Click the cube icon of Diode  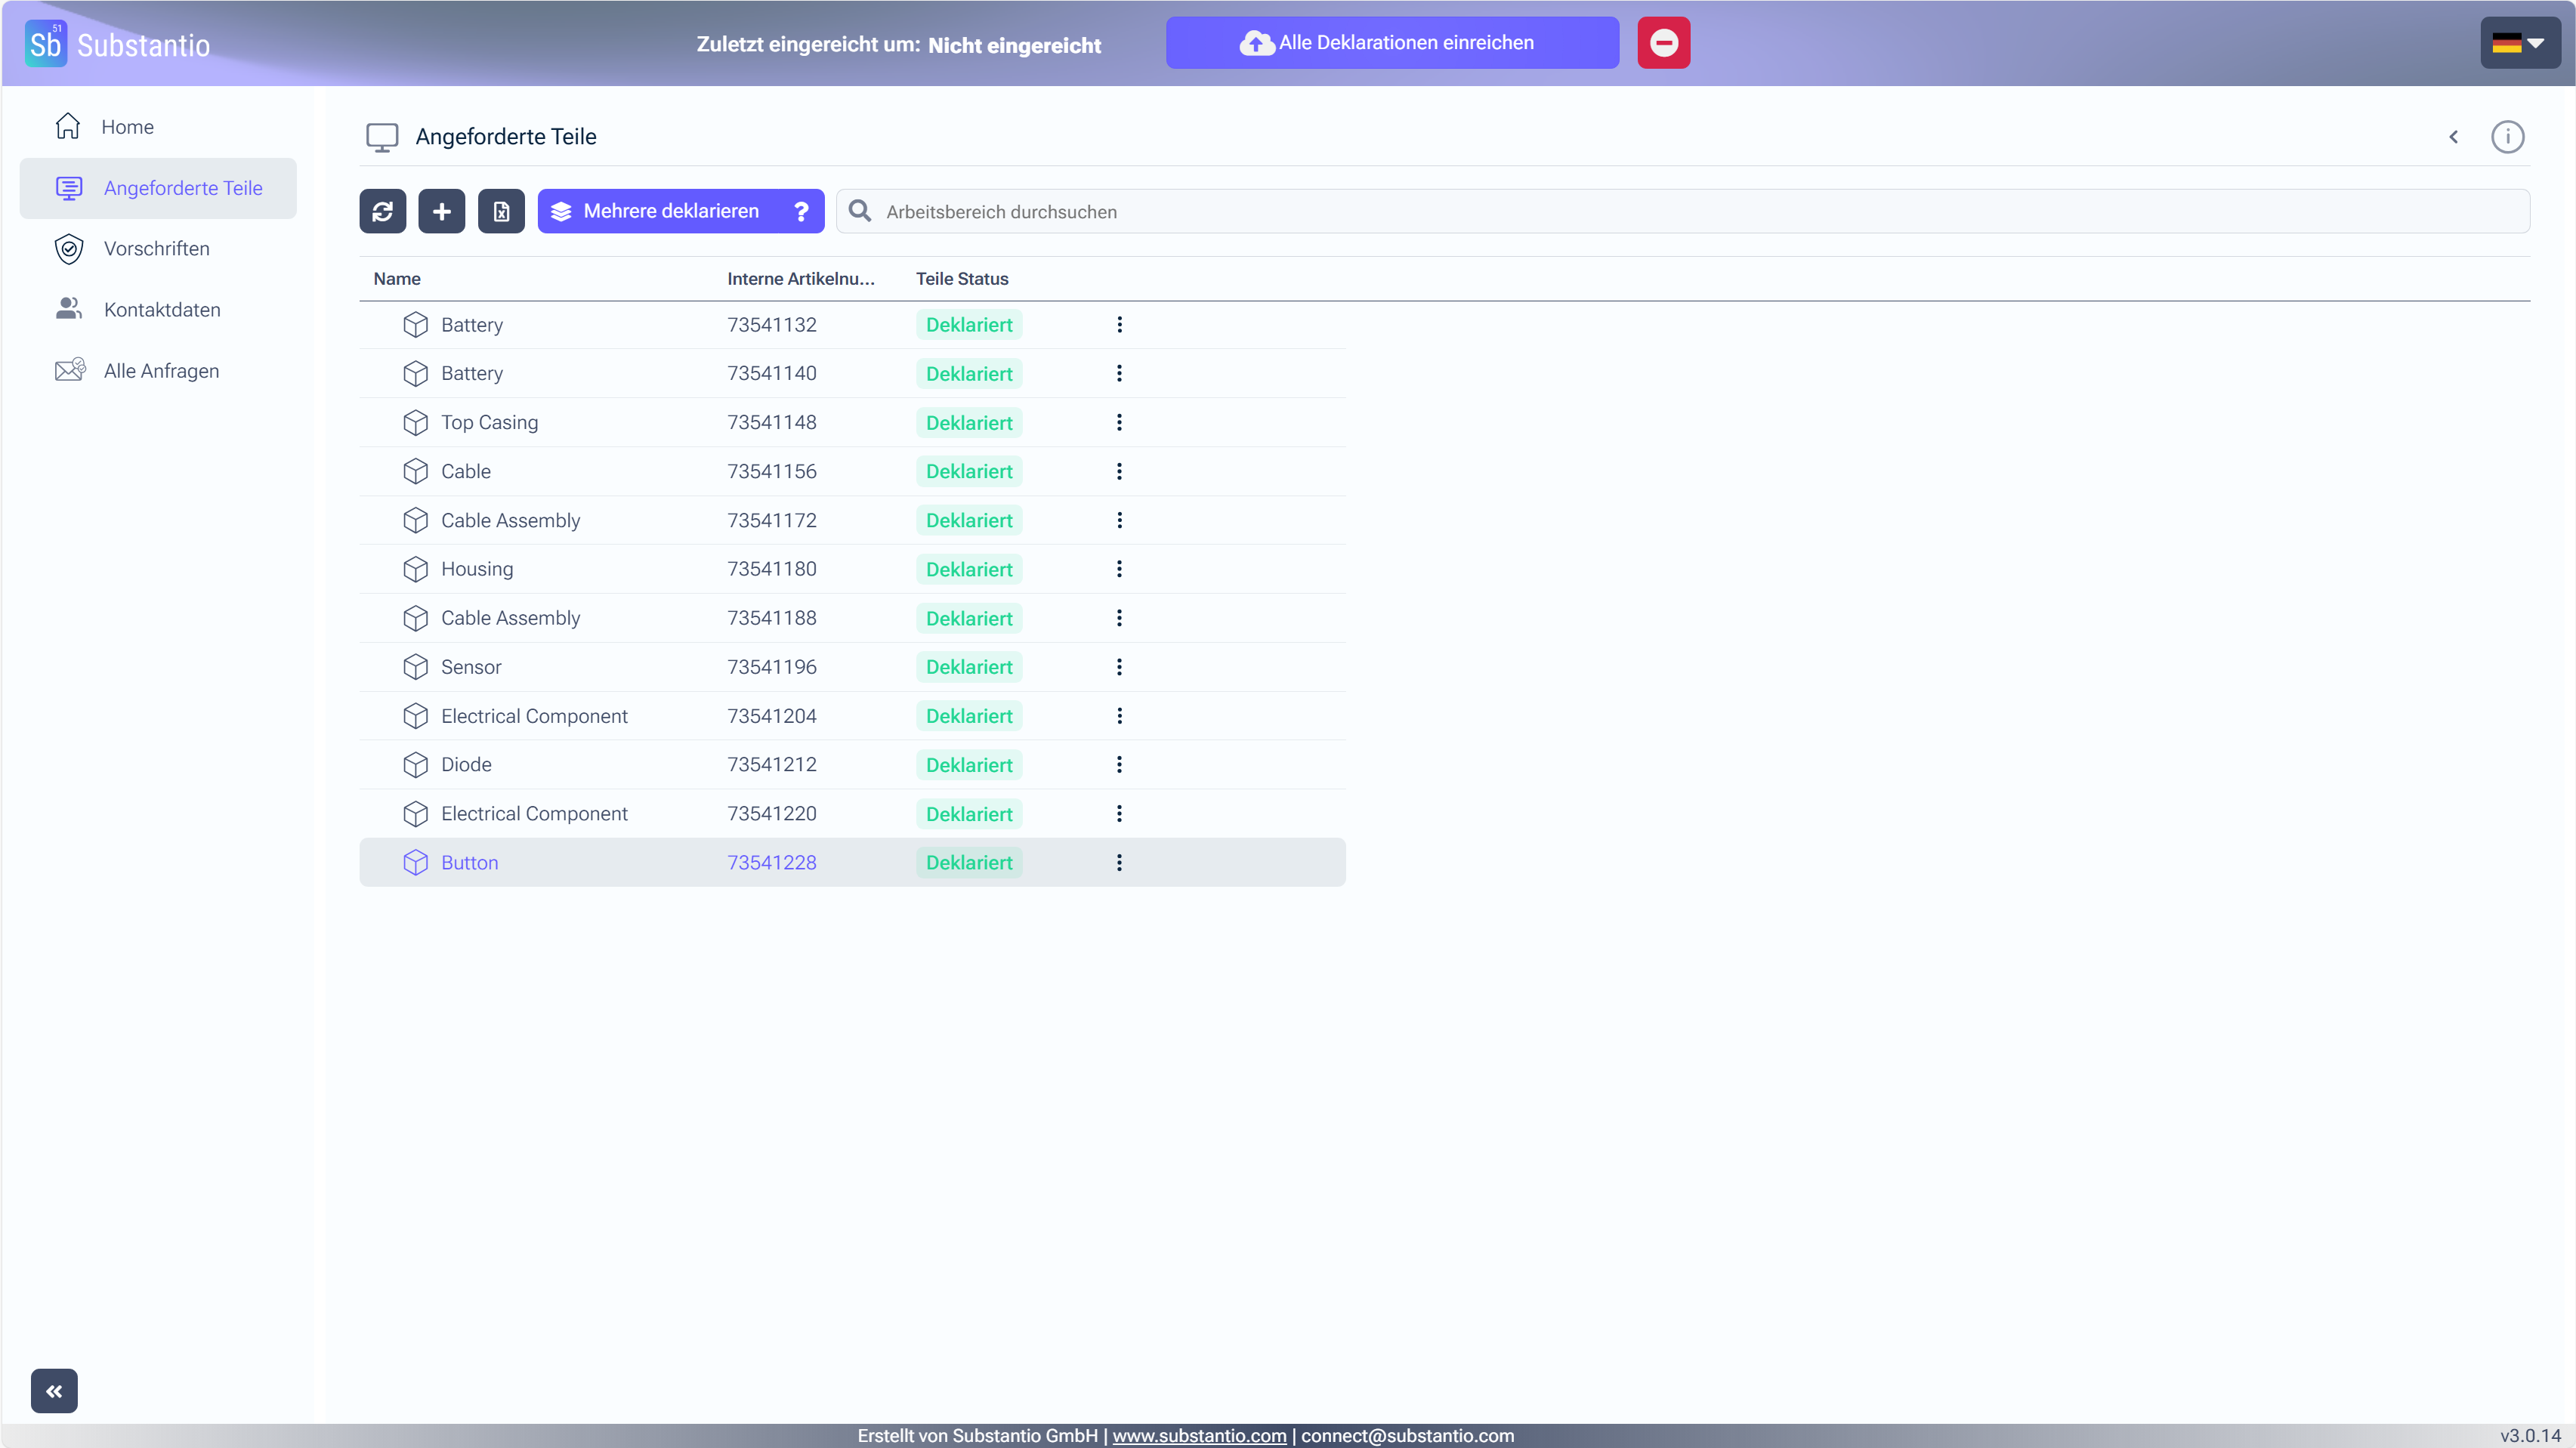point(416,764)
